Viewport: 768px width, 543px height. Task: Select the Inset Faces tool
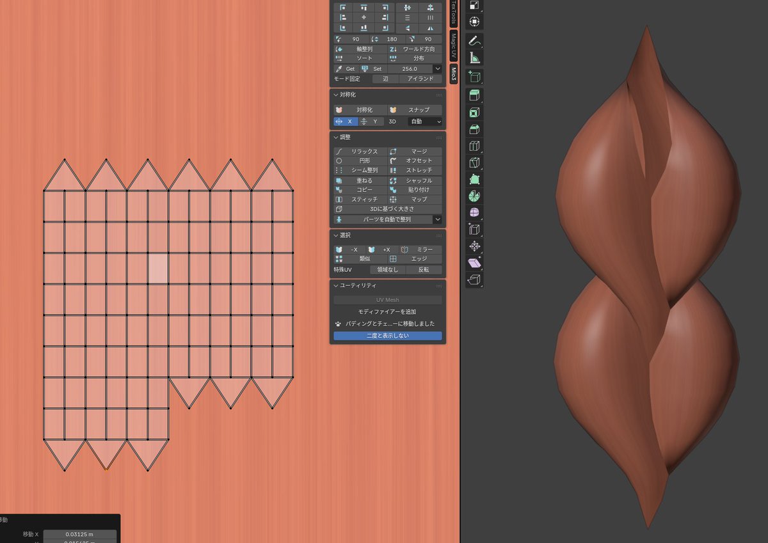click(474, 113)
